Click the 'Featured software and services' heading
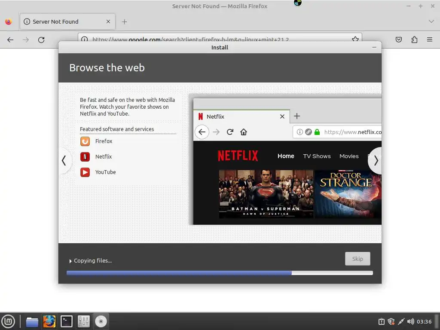 pos(117,129)
